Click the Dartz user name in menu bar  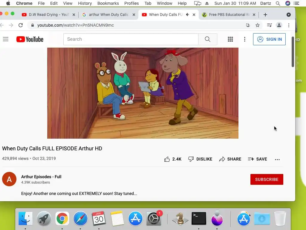click(266, 3)
